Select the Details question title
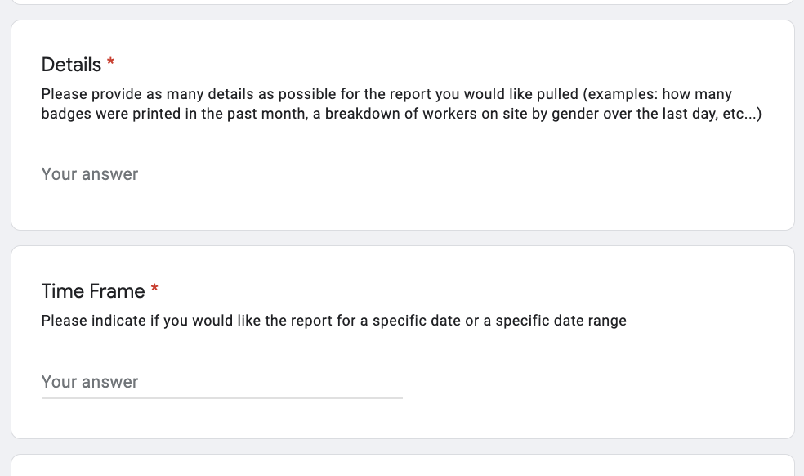This screenshot has width=804, height=476. point(70,64)
